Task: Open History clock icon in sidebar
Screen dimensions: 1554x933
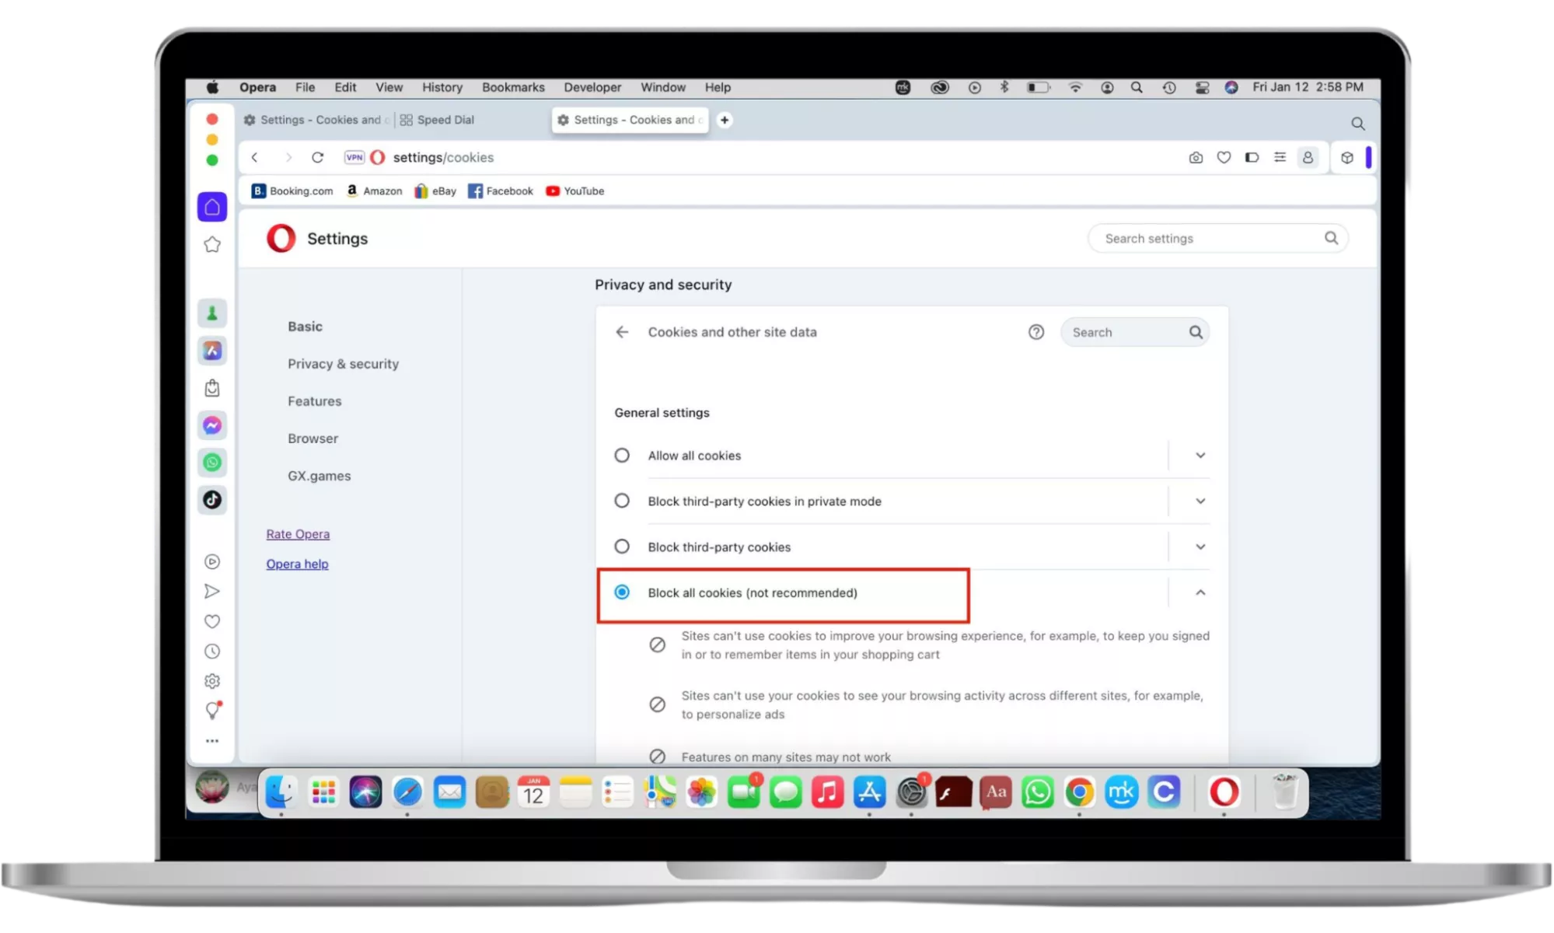Action: (x=212, y=652)
